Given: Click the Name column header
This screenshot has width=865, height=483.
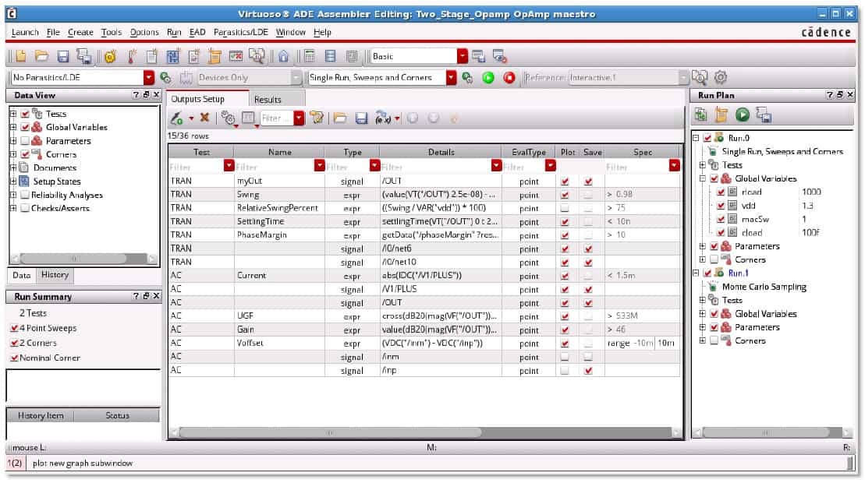Looking at the screenshot, I should click(280, 152).
